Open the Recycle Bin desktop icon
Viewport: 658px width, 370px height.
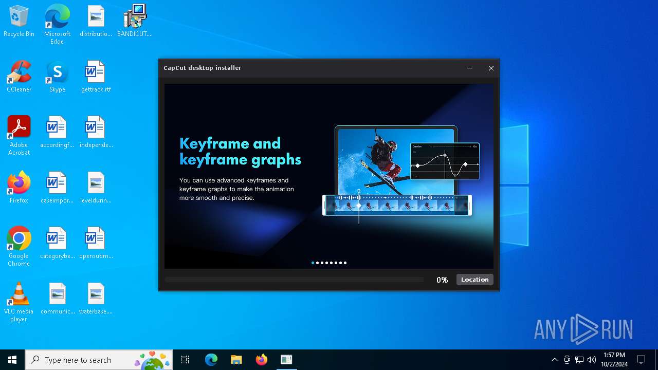[19, 22]
